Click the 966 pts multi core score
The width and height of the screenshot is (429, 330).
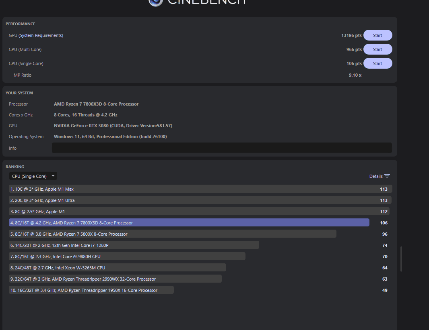click(354, 49)
